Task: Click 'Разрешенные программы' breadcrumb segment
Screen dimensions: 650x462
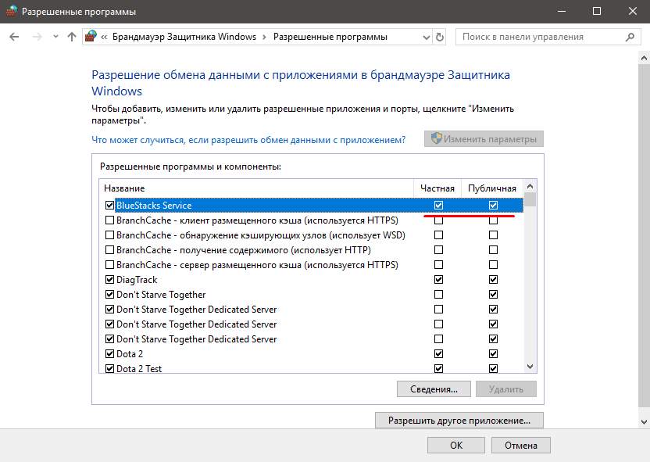Action: point(330,37)
